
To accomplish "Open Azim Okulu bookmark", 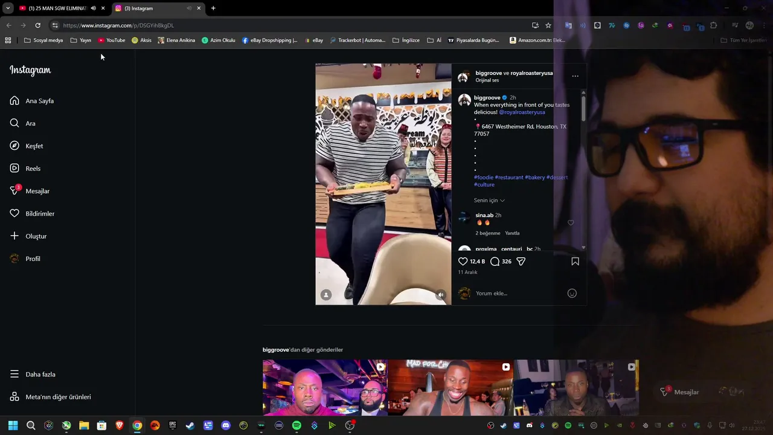I will pyautogui.click(x=219, y=40).
